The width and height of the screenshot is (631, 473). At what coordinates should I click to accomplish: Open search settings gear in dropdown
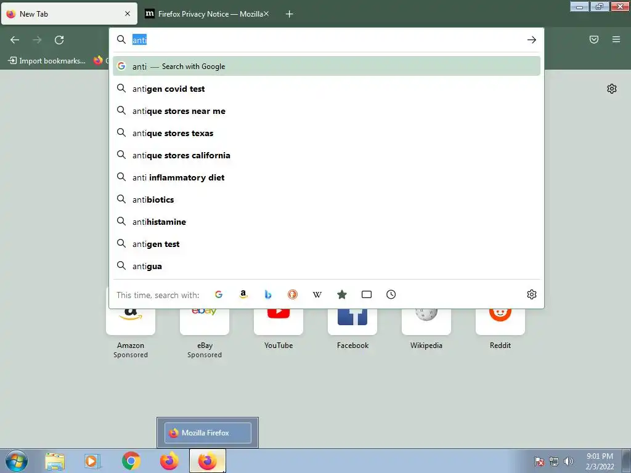click(532, 294)
